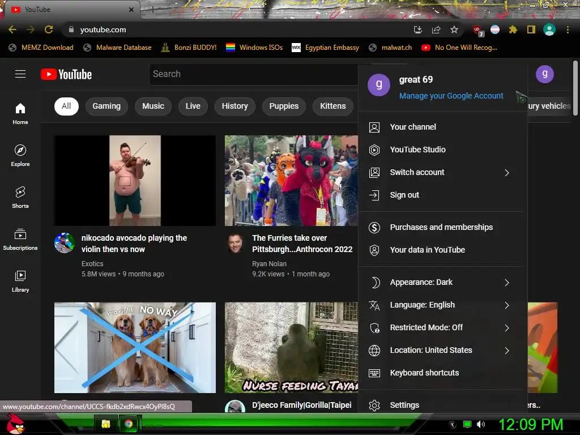This screenshot has width=580, height=435.
Task: Click the YouTube logo
Action: (66, 74)
